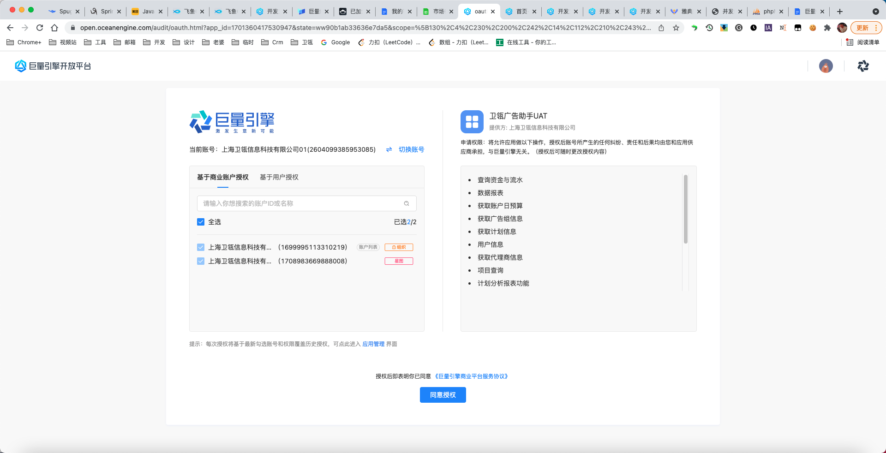The image size is (886, 453).
Task: Switch to the php browser tab
Action: 768,12
